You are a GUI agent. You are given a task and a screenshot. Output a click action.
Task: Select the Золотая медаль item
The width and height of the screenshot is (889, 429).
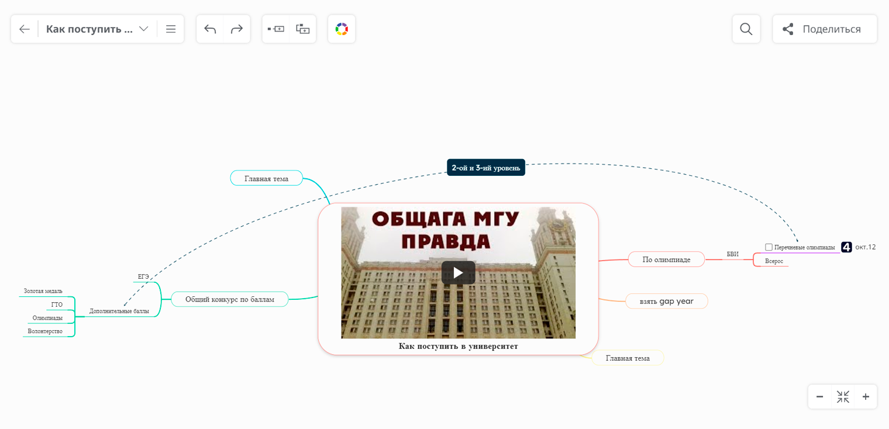point(43,291)
